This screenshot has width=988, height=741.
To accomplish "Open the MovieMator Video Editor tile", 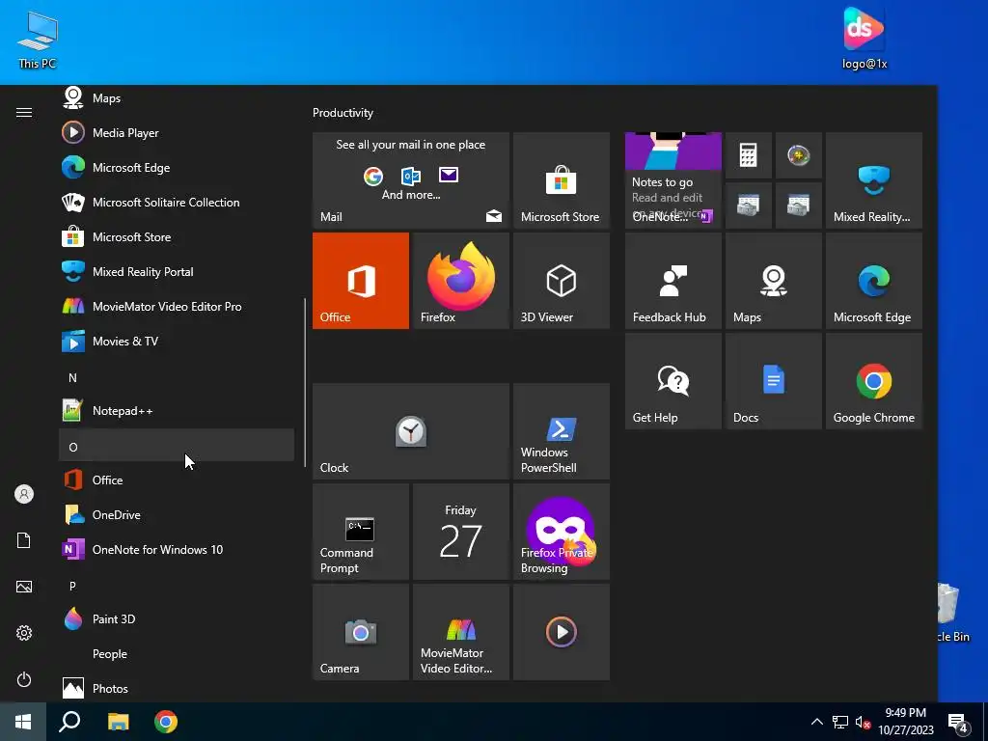I will (x=460, y=632).
